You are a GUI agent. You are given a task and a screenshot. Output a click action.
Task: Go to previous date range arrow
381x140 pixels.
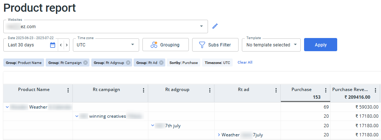click(61, 45)
